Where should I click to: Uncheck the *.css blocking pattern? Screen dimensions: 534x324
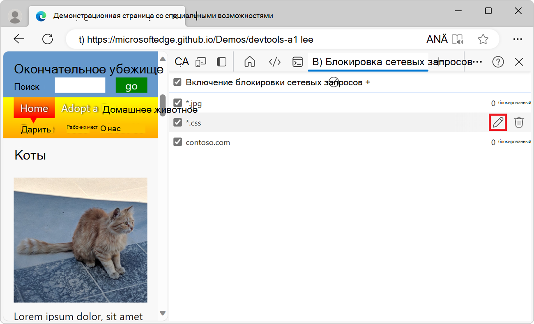(x=177, y=122)
